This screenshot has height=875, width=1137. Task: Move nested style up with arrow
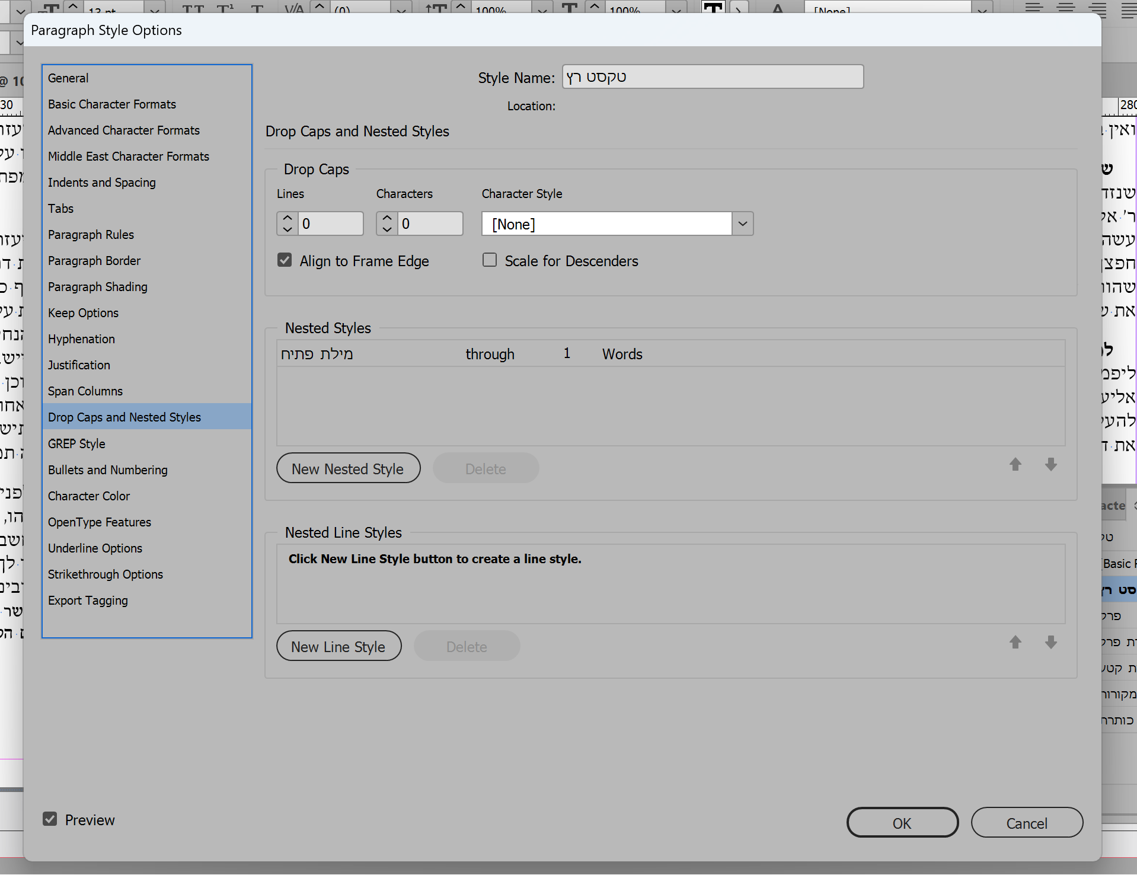point(1015,465)
